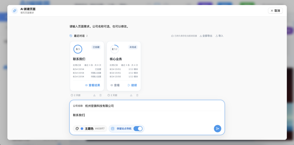Click the 2/12 progress ring
Image resolution: width=294 pixels, height=145 pixels.
115,49
